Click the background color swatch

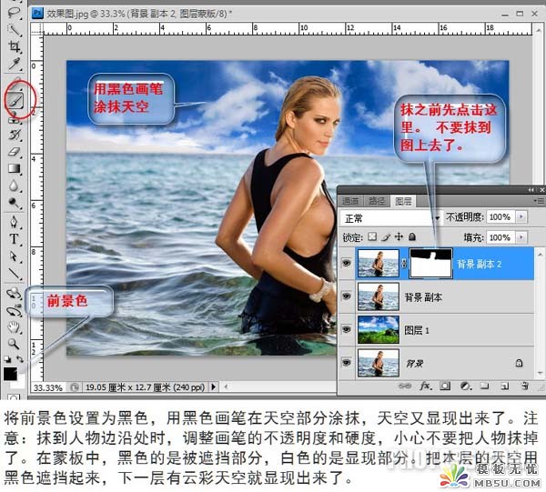(20, 384)
